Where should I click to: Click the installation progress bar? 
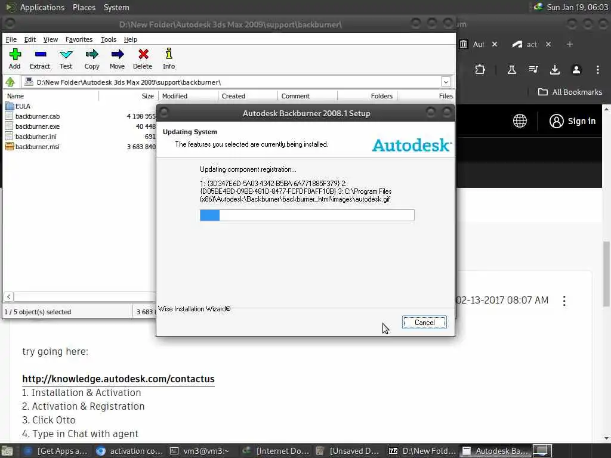coord(307,215)
